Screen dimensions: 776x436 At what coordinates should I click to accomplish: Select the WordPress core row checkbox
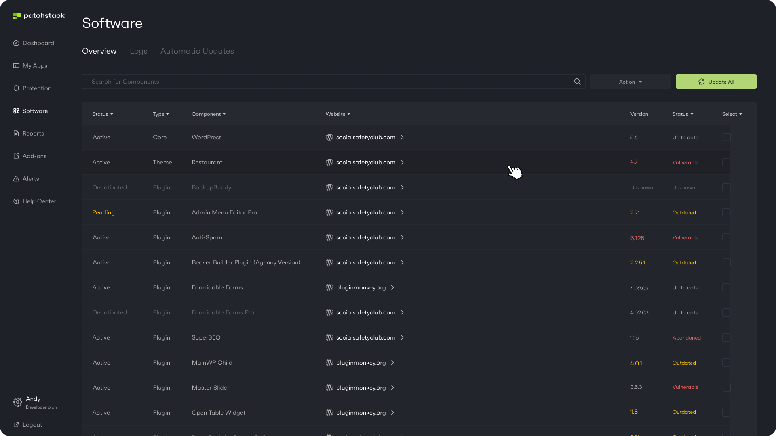pos(726,137)
